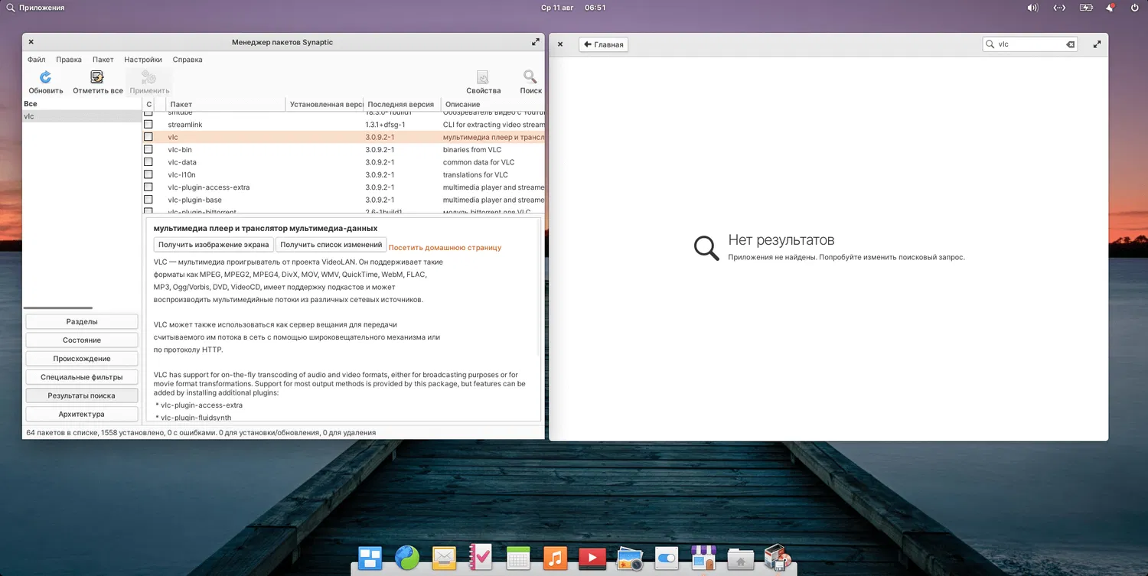Screen dimensions: 1148x576
Task: Launch the Videos app from the dock
Action: click(x=592, y=558)
